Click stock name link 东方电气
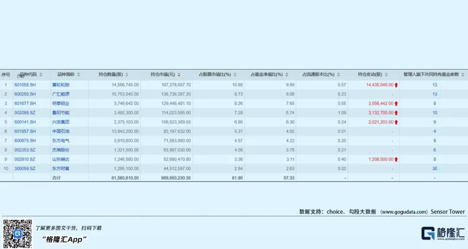The width and height of the screenshot is (468, 249). pyautogui.click(x=60, y=141)
